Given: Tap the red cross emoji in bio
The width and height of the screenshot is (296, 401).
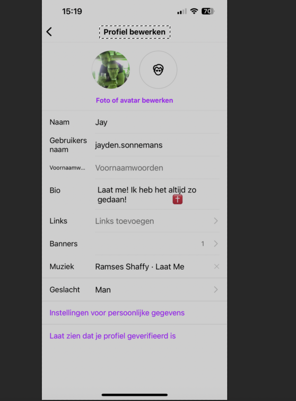Looking at the screenshot, I should 177,199.
